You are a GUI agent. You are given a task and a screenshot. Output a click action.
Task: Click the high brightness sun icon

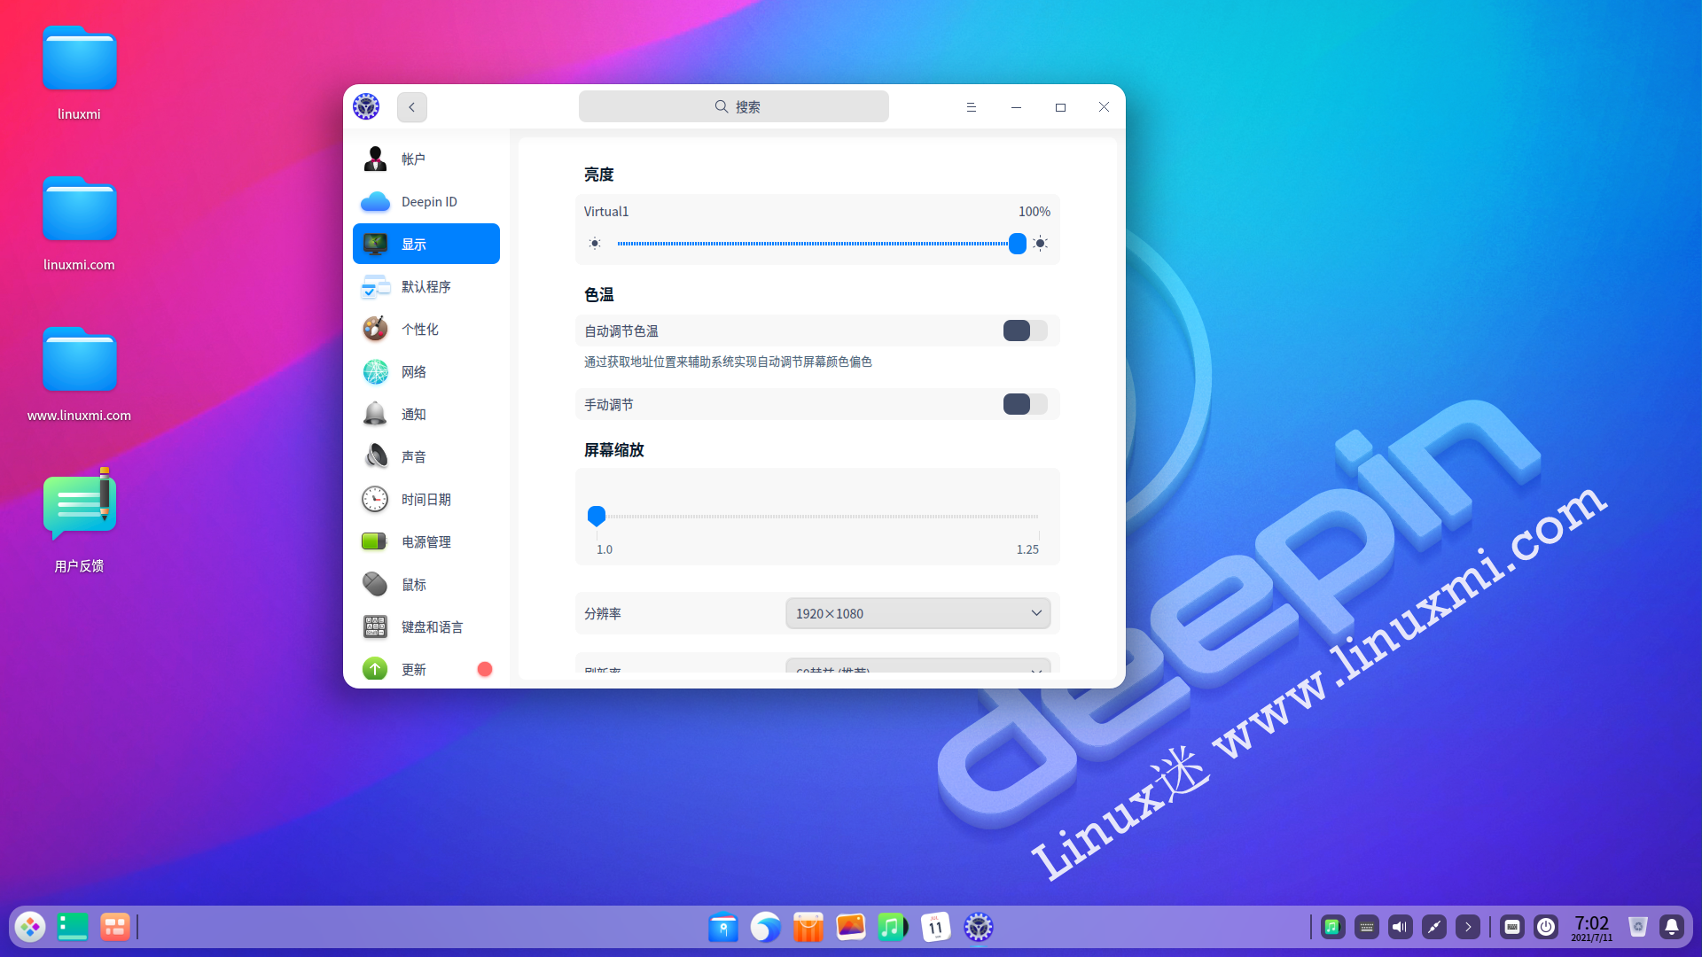pos(1041,244)
